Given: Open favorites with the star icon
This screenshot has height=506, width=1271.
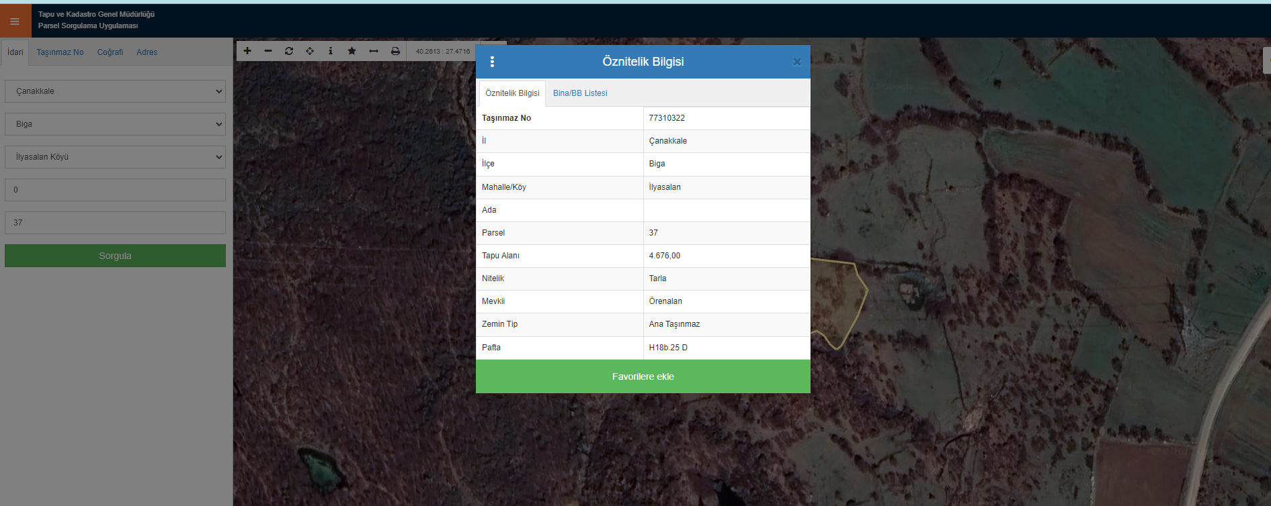Looking at the screenshot, I should click(x=352, y=51).
